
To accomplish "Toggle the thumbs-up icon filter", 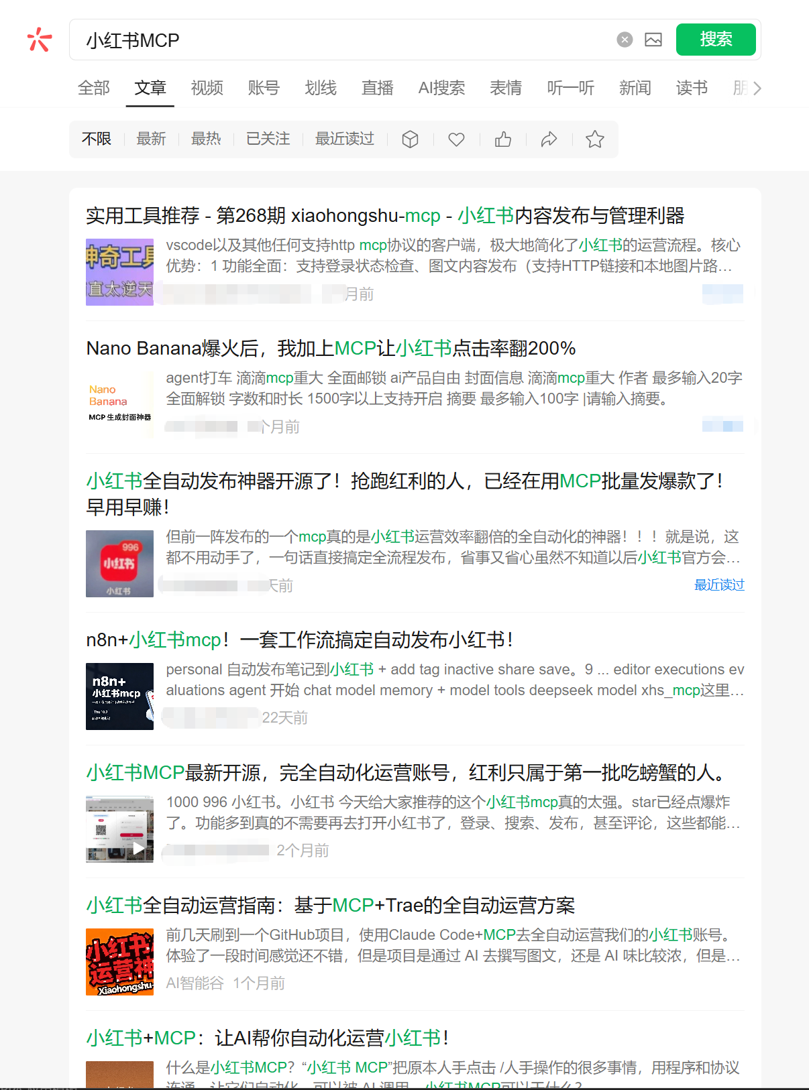I will click(503, 139).
